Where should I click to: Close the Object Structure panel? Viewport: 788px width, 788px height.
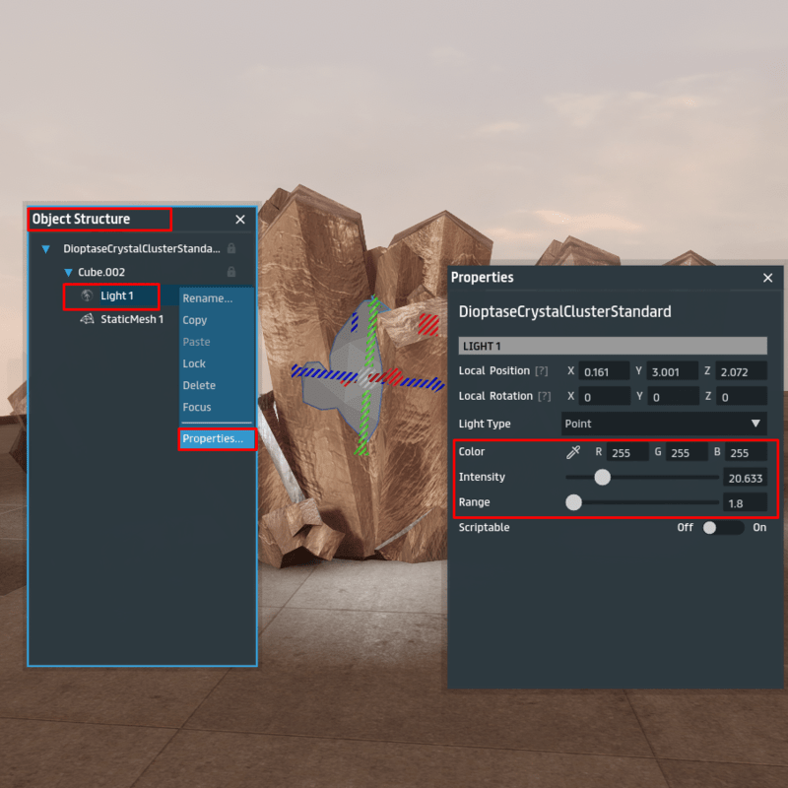240,220
